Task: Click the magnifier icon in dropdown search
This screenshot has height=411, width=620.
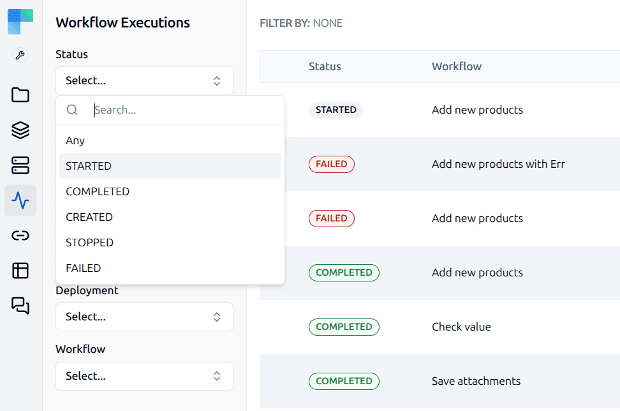Action: pos(72,110)
